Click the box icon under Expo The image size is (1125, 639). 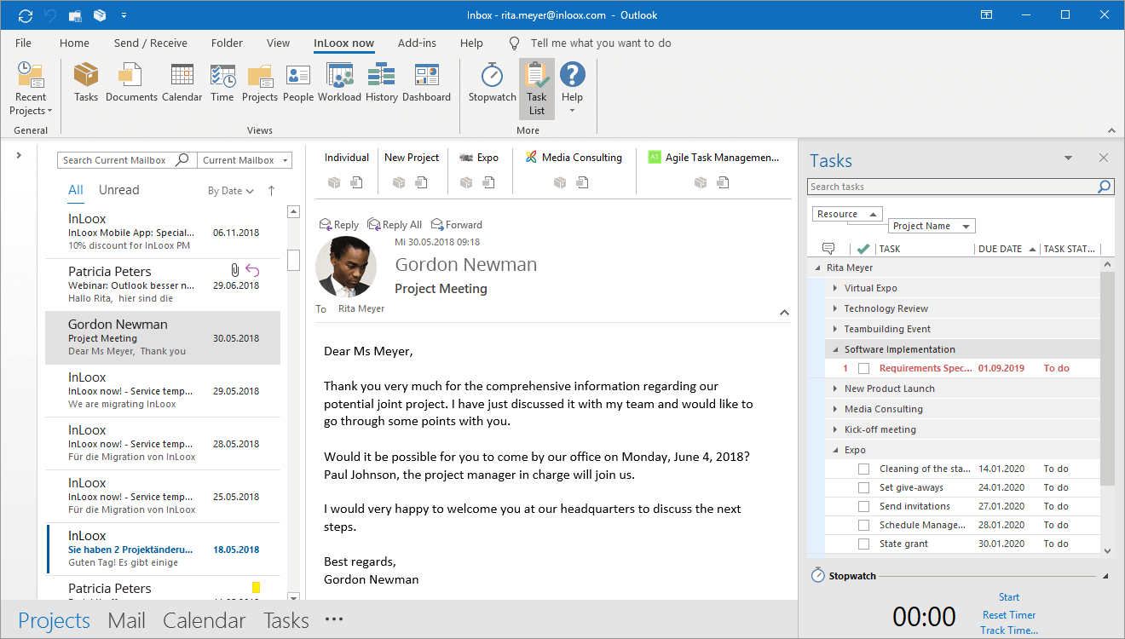(x=466, y=182)
